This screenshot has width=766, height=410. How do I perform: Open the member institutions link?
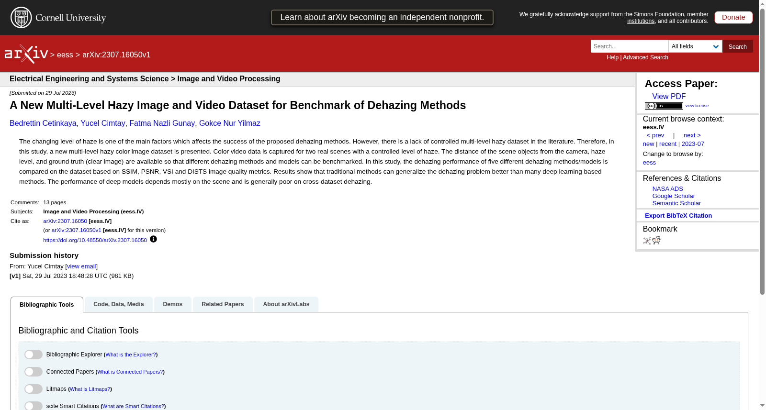[668, 18]
